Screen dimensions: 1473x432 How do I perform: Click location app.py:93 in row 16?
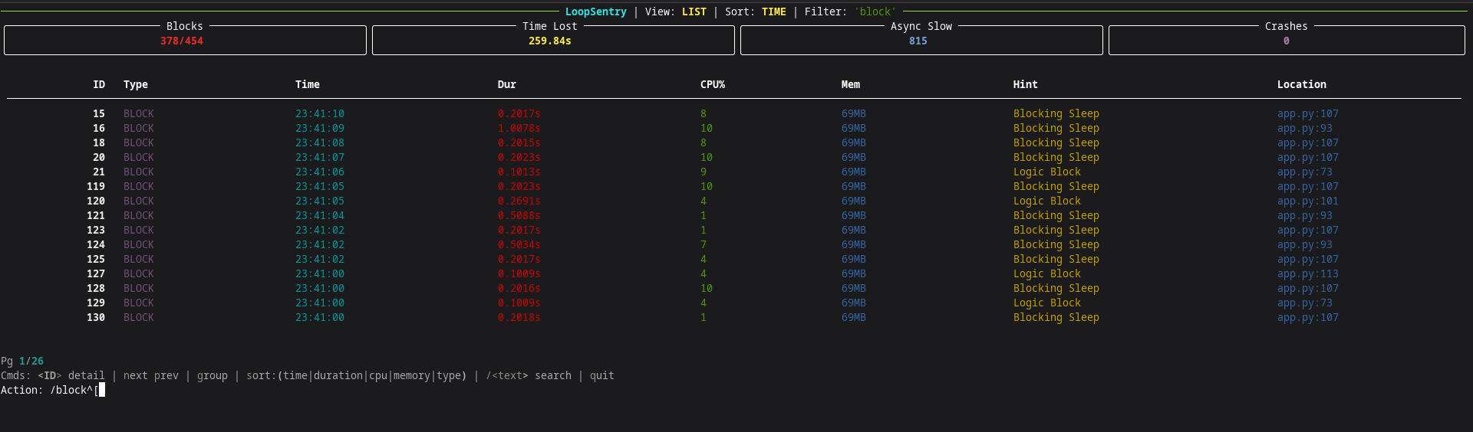(x=1305, y=129)
